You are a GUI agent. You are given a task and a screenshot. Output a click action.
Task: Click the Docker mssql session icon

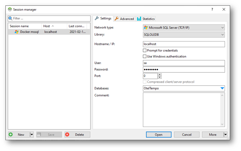(x=17, y=32)
